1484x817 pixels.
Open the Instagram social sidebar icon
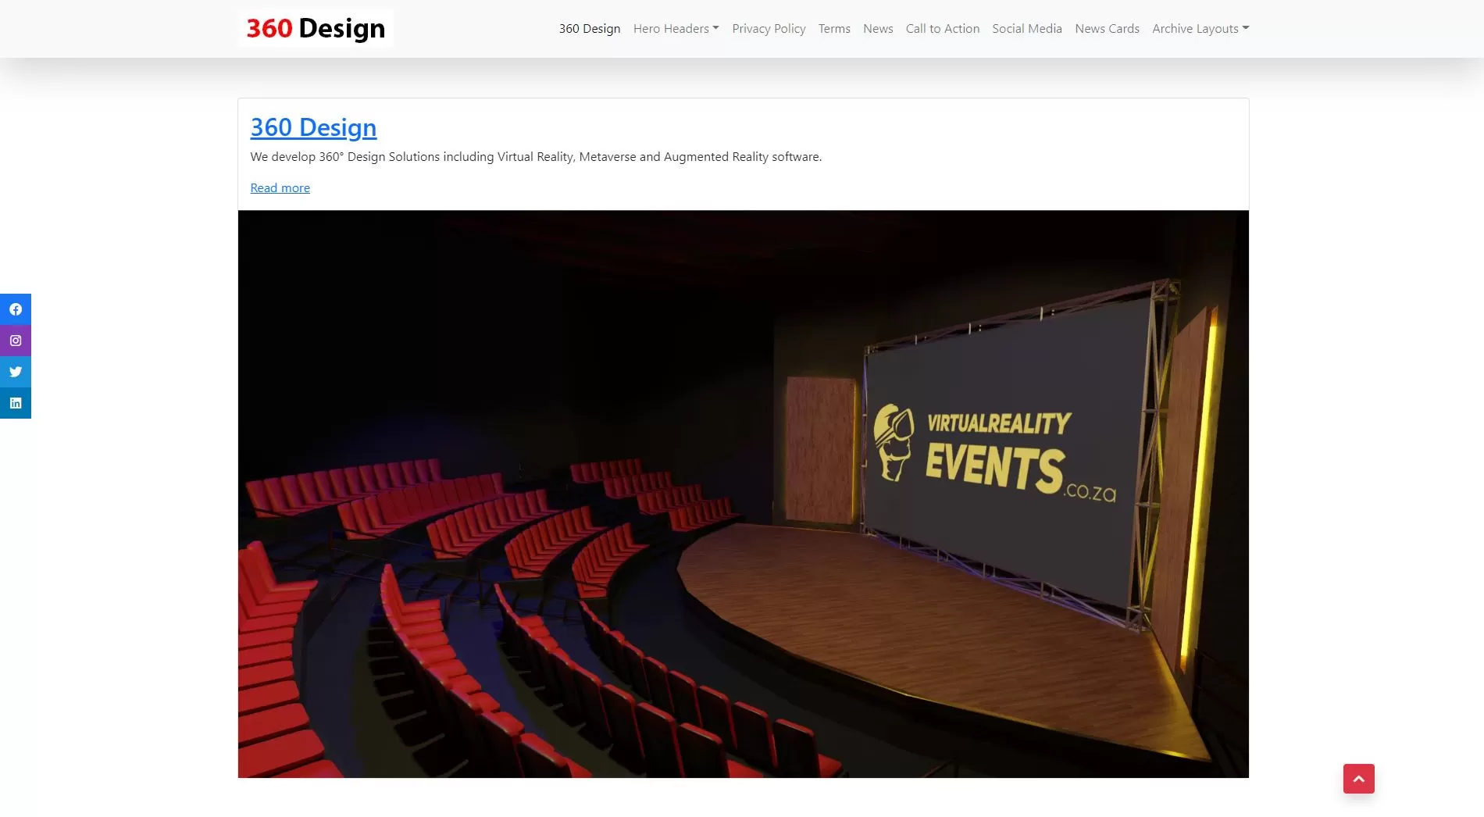pos(16,341)
